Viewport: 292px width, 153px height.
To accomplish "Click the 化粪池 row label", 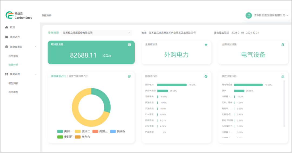I will [x=227, y=114].
